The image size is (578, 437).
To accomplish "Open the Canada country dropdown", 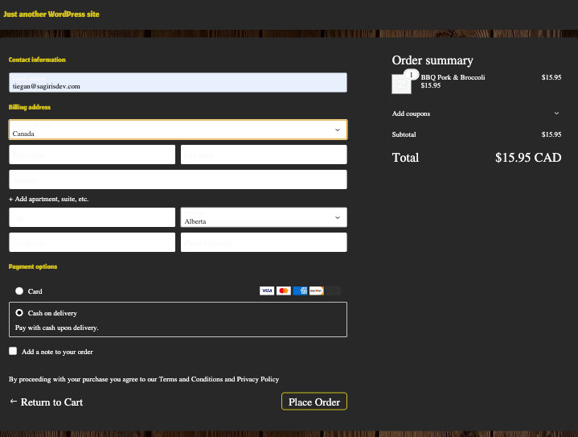I will [x=178, y=130].
